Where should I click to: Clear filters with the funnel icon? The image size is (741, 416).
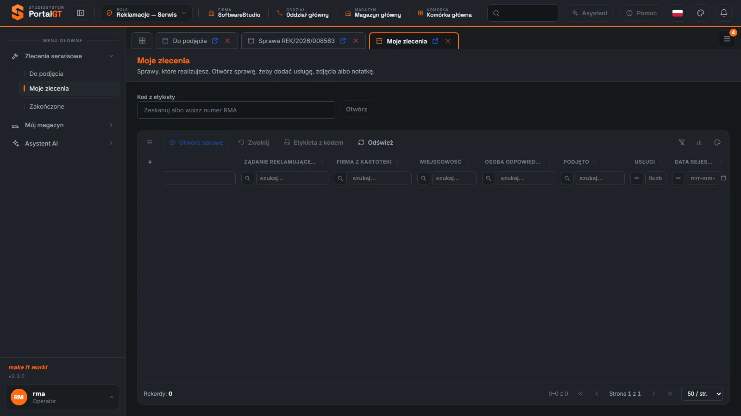682,142
